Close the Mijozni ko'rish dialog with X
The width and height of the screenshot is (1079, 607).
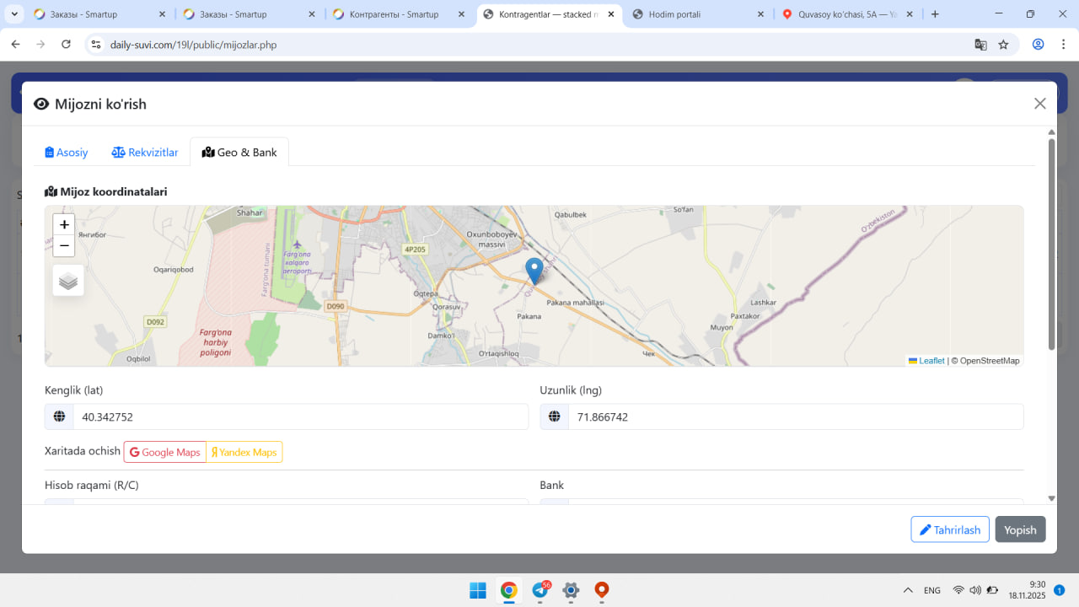tap(1039, 104)
